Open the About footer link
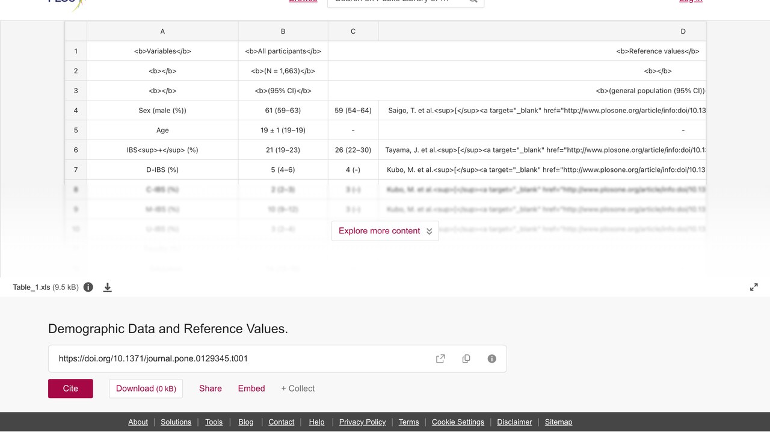 click(x=138, y=422)
